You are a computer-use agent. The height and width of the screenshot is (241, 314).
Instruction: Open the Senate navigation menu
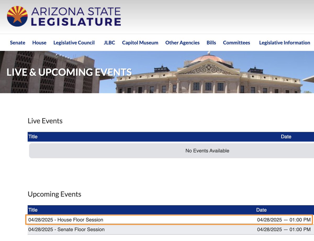pyautogui.click(x=17, y=43)
